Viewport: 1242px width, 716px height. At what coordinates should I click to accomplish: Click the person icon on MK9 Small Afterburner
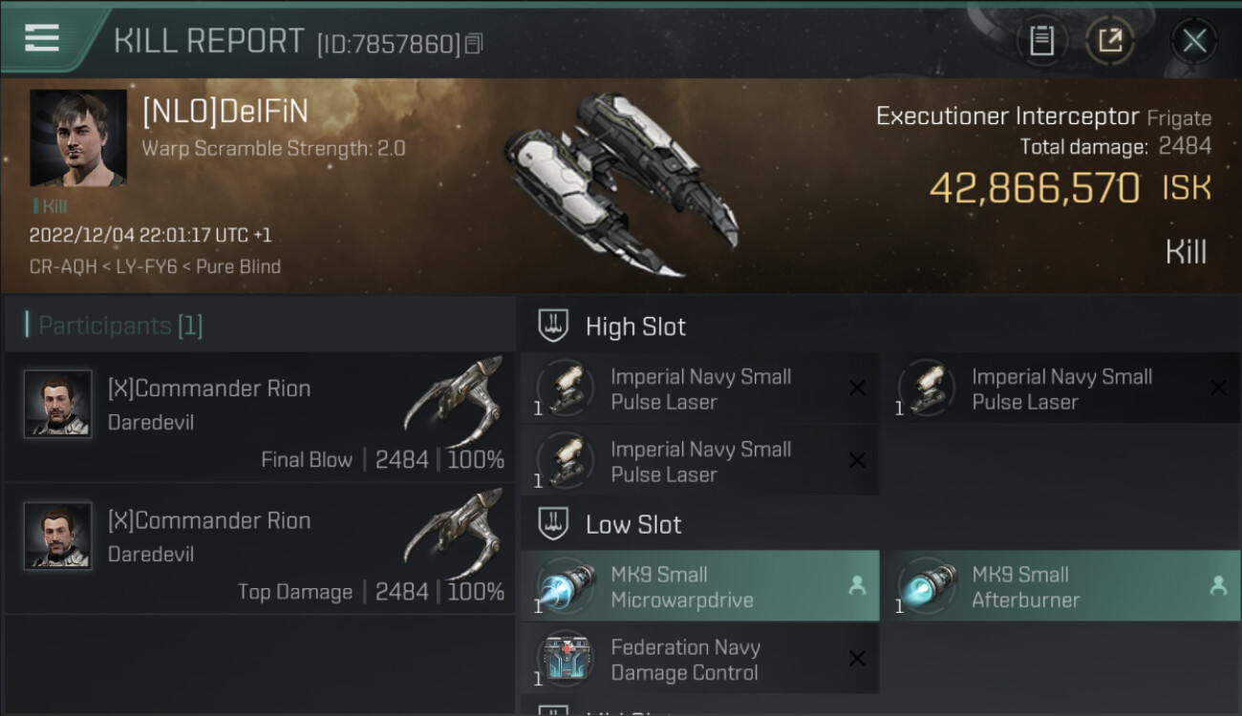1218,585
